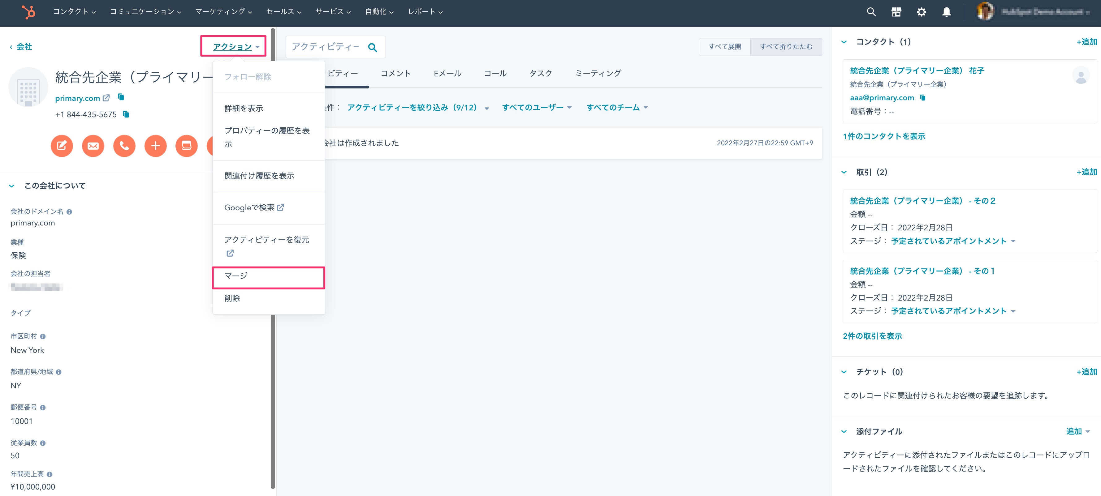Open the サービス navigation menu
The height and width of the screenshot is (496, 1101).
coord(333,11)
